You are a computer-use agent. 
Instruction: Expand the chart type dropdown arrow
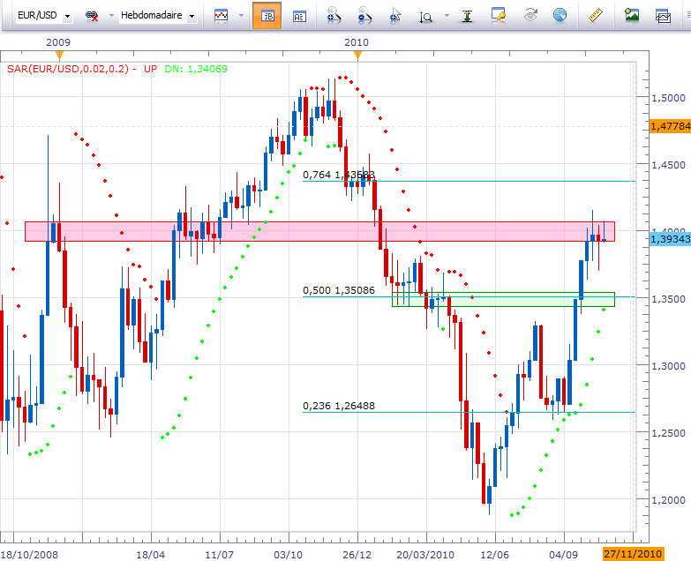(x=241, y=15)
